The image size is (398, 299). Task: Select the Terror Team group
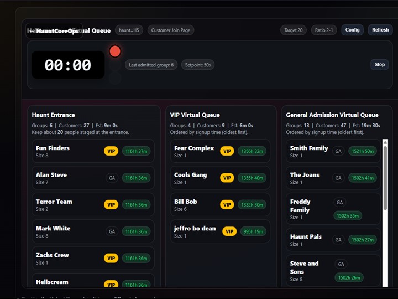click(x=93, y=204)
